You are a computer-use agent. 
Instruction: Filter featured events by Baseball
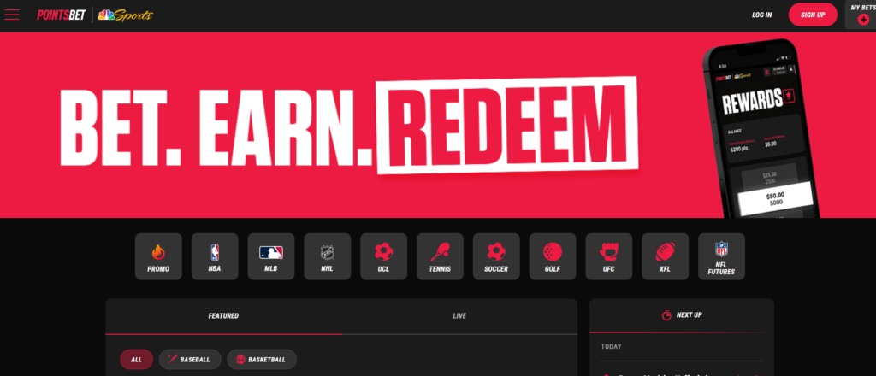[x=190, y=360]
